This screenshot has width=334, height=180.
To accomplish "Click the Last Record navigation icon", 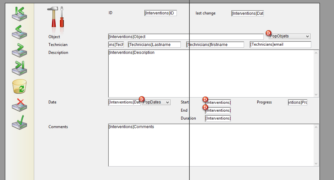I will (19, 68).
